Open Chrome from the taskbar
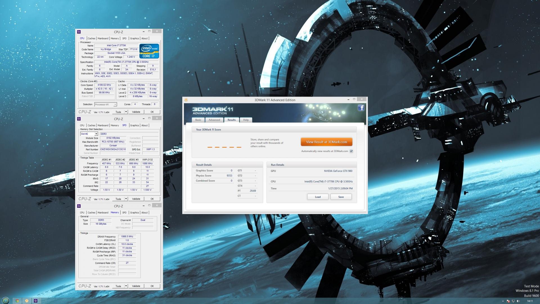The width and height of the screenshot is (540, 304). 17,301
